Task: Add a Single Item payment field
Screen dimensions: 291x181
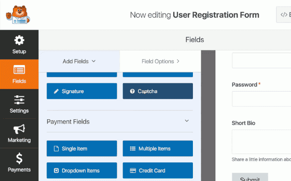Action: (x=82, y=148)
